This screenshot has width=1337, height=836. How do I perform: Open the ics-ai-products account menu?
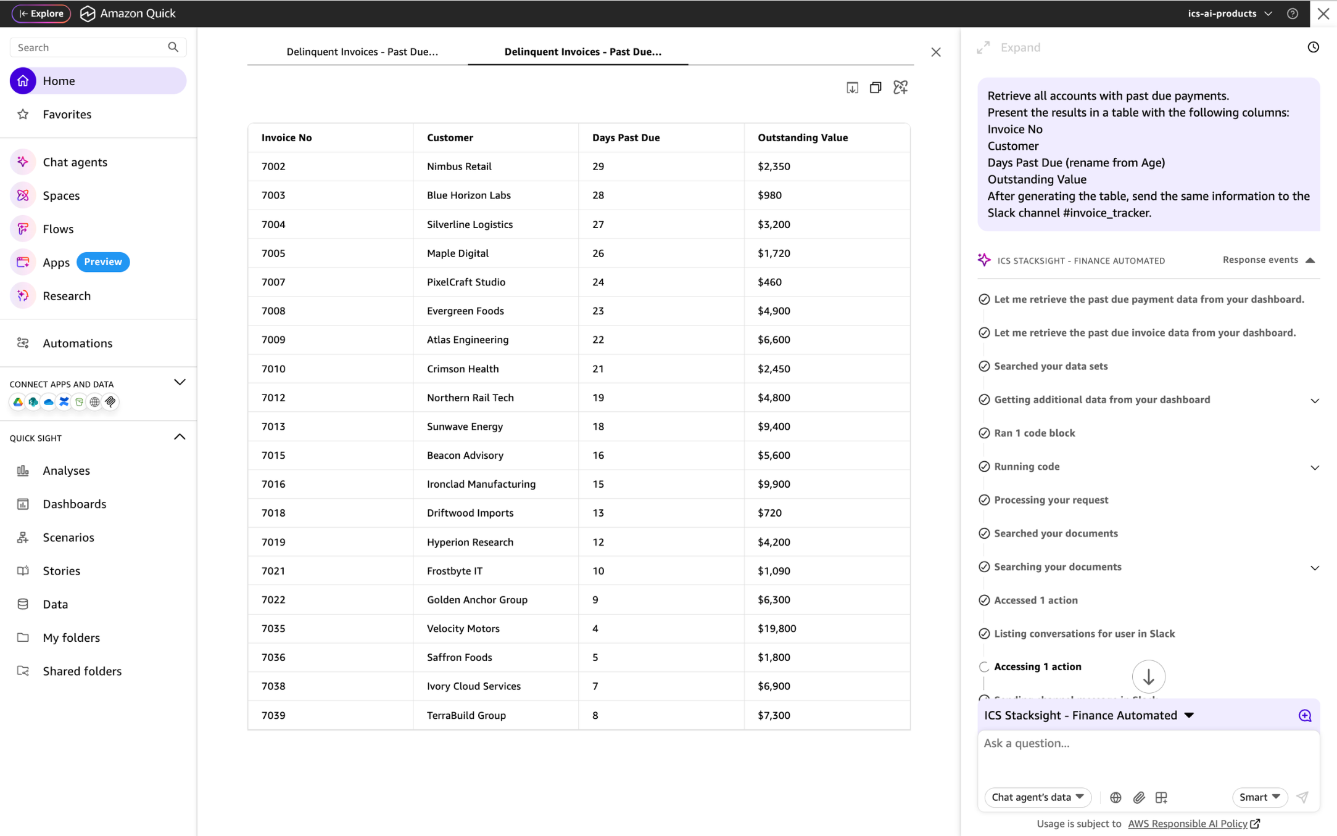1229,14
